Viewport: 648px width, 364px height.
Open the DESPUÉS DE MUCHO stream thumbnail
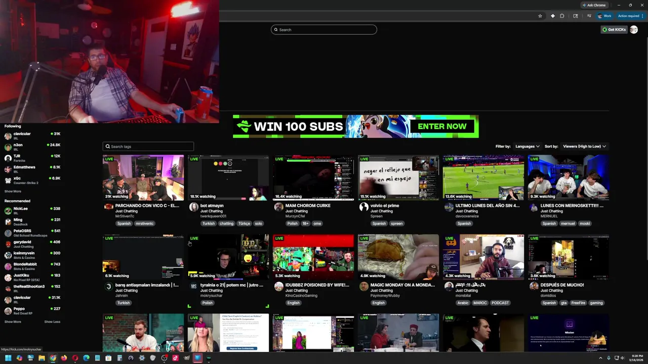point(569,257)
